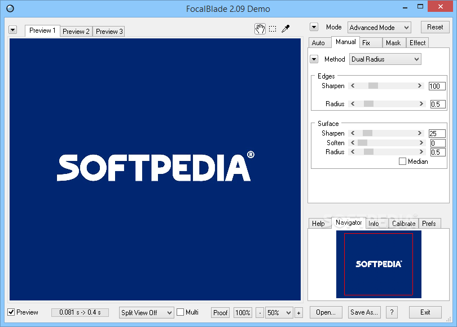This screenshot has width=457, height=327.
Task: Switch to Preview 1 tab
Action: click(42, 30)
